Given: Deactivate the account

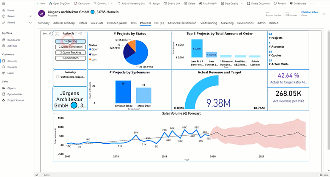Looking at the screenshot, I should pyautogui.click(x=82, y=3).
